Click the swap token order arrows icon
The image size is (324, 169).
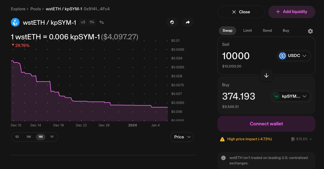click(x=102, y=22)
